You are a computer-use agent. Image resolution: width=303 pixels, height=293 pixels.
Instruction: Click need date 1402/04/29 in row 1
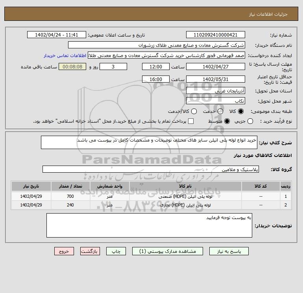pyautogui.click(x=31, y=196)
